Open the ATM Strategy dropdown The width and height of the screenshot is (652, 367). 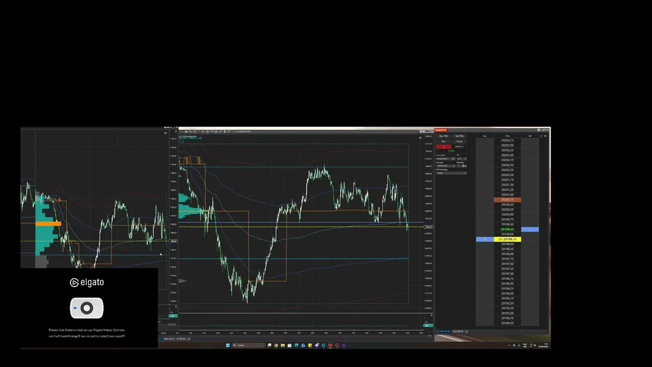[x=451, y=173]
